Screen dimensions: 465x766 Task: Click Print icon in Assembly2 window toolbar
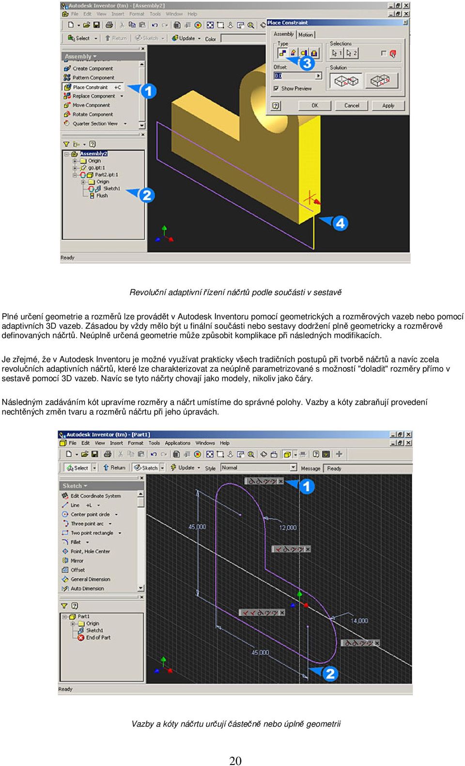tap(109, 25)
